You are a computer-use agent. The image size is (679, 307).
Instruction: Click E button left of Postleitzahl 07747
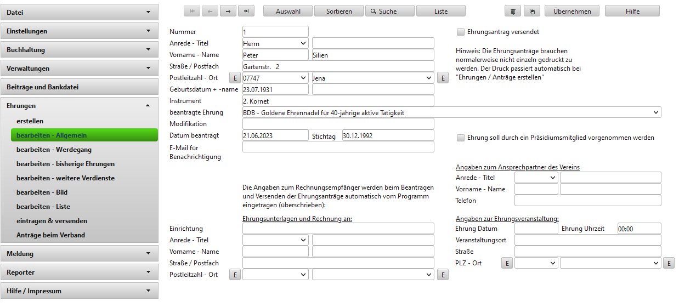[235, 78]
